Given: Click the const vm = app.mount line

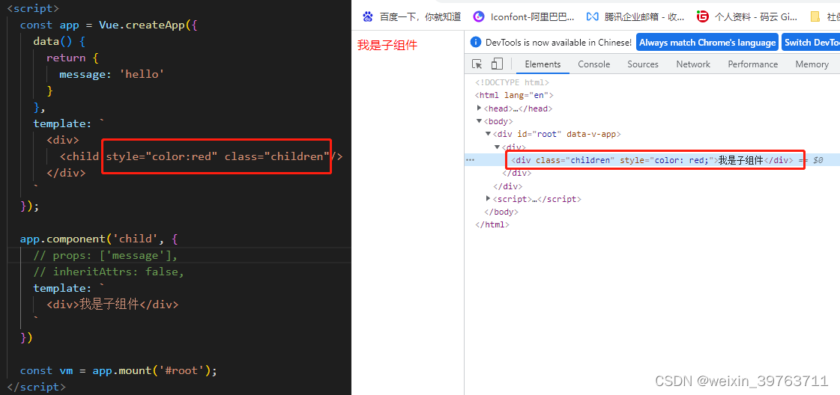Looking at the screenshot, I should pos(119,370).
